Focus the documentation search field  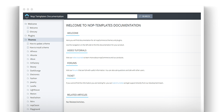(102, 16)
